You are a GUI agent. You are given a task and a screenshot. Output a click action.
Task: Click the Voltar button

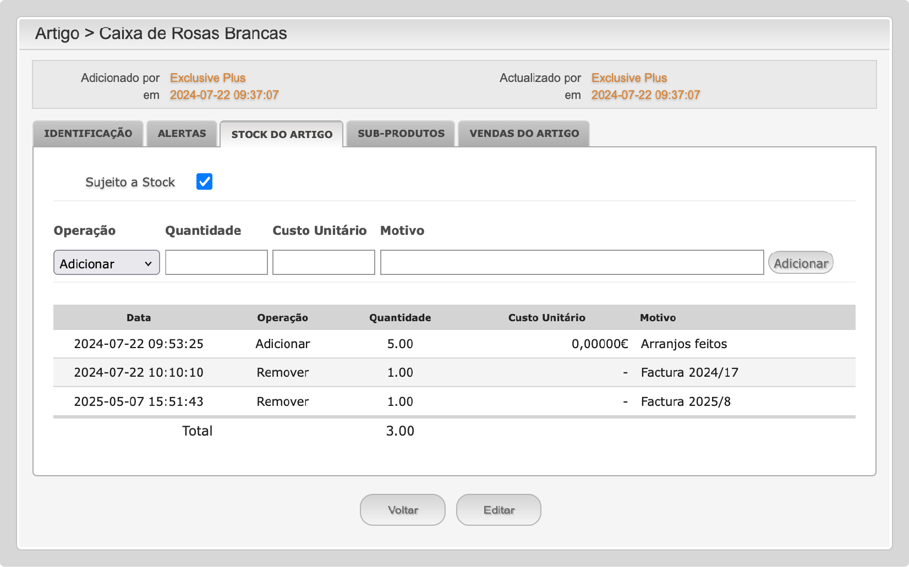point(403,510)
